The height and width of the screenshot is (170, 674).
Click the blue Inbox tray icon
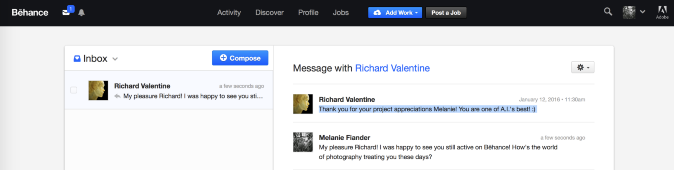click(77, 59)
